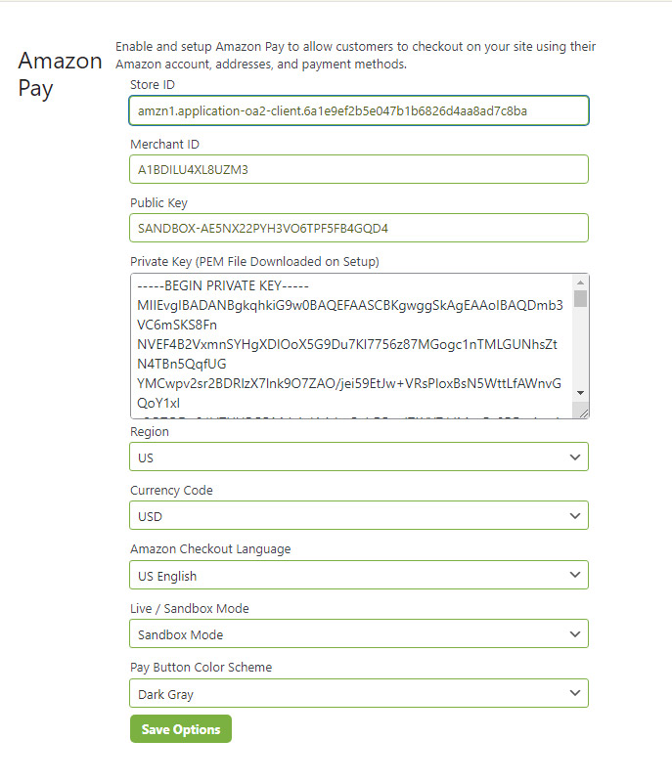
Task: Open the Live / Sandbox Mode dropdown
Action: point(358,634)
